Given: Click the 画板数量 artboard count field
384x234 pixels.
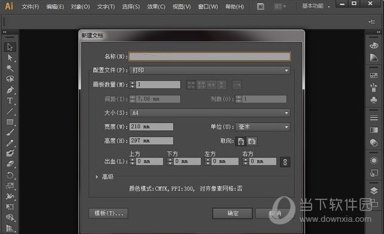Looking at the screenshot, I should pos(158,85).
